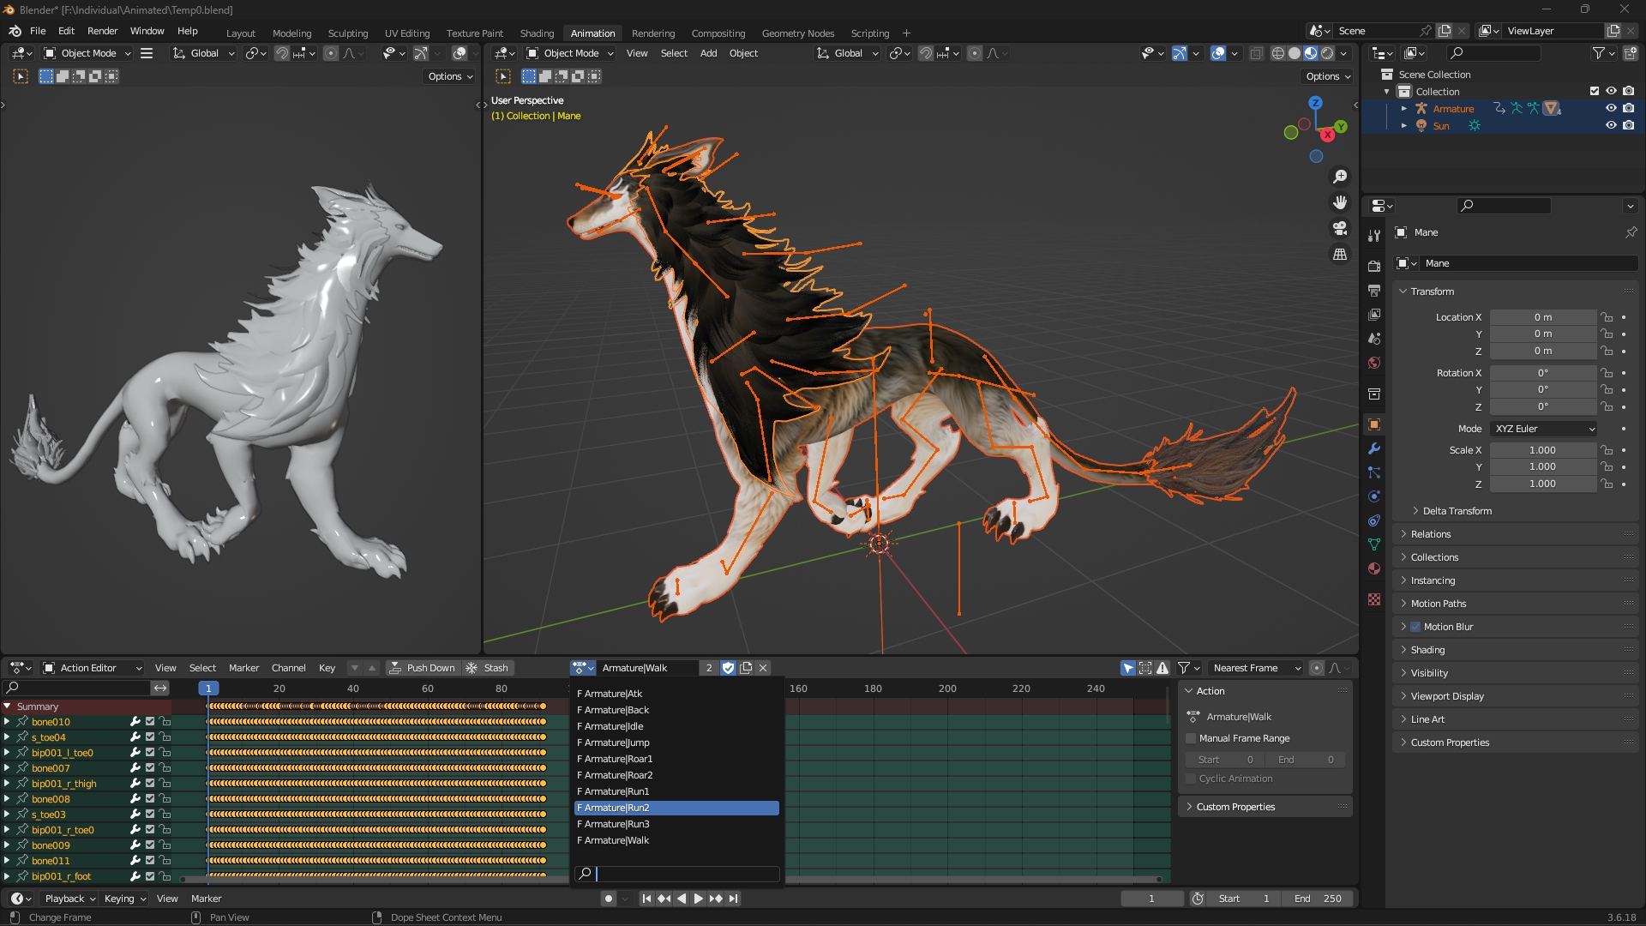Hide the Armature in viewport via eye icon
The width and height of the screenshot is (1646, 926).
click(1611, 108)
